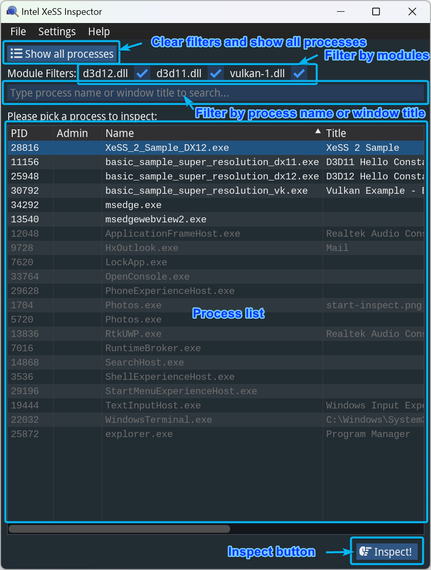The width and height of the screenshot is (431, 570).
Task: Select the OpenConsole.exe process
Action: [215, 277]
